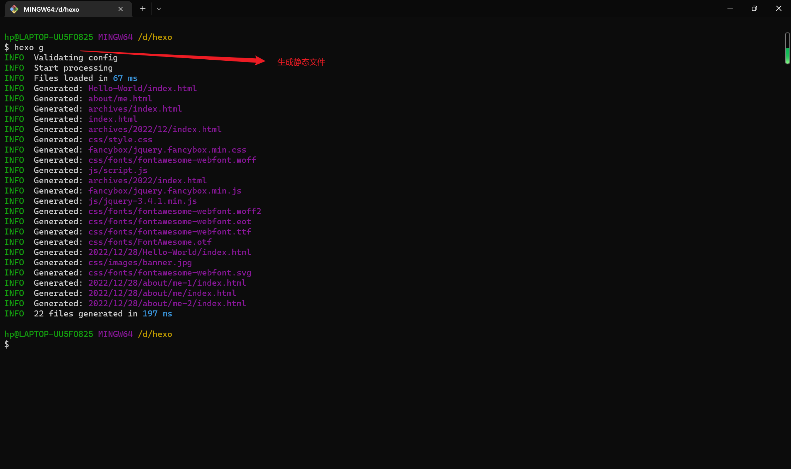
Task: Click '2022/12/28/about/me/index.html' path
Action: point(162,293)
